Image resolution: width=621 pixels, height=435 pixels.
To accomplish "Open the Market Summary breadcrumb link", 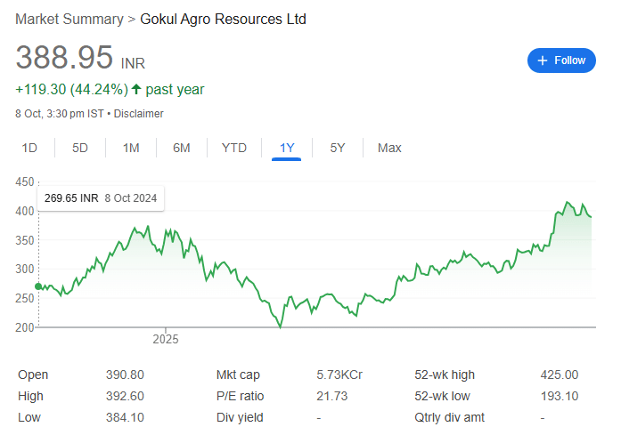I will point(69,19).
